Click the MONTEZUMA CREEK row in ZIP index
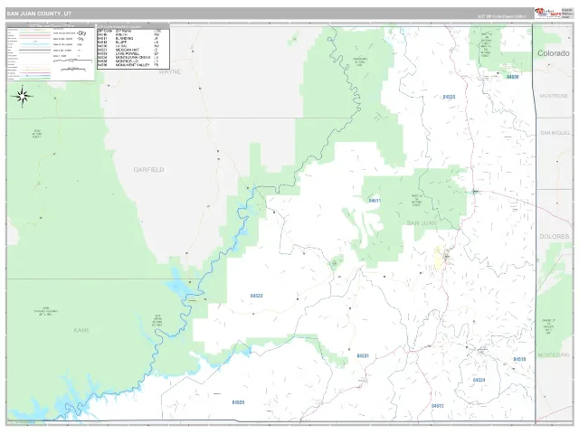The image size is (579, 434). [128, 57]
